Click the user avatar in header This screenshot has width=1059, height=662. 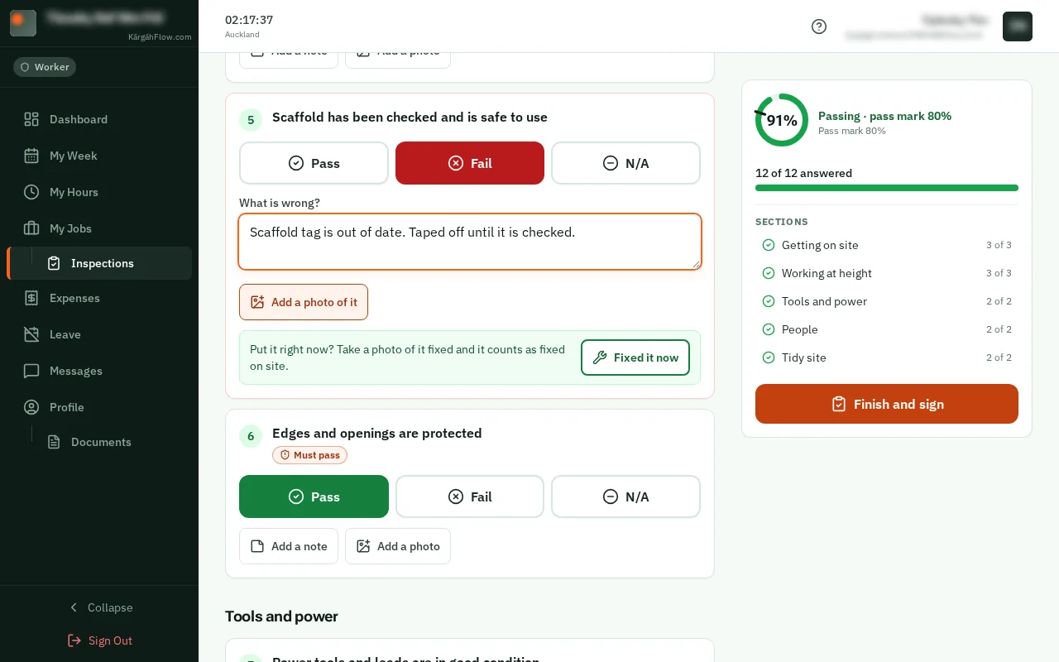coord(1018,26)
